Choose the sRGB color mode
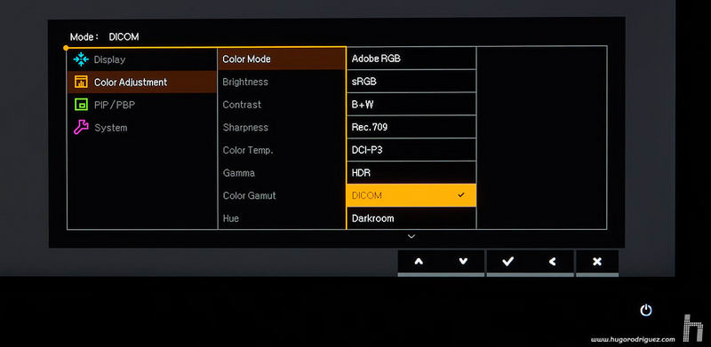Screen dimensions: 711x347 pos(411,82)
